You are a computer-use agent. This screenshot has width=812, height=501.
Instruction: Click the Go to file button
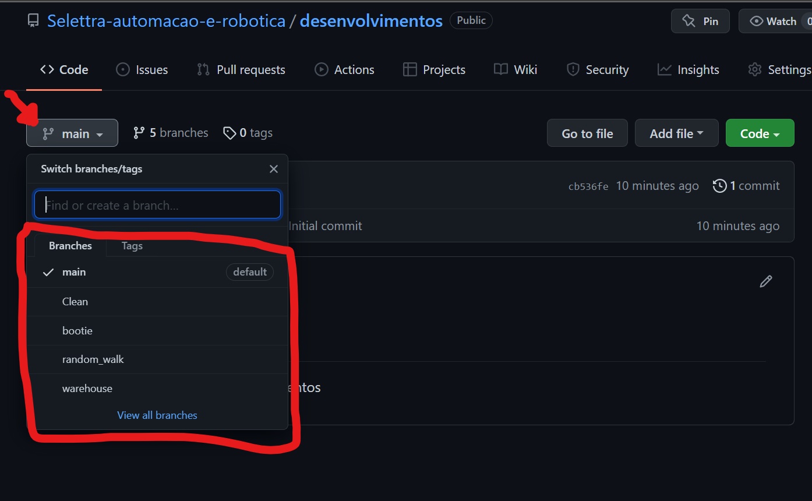587,133
